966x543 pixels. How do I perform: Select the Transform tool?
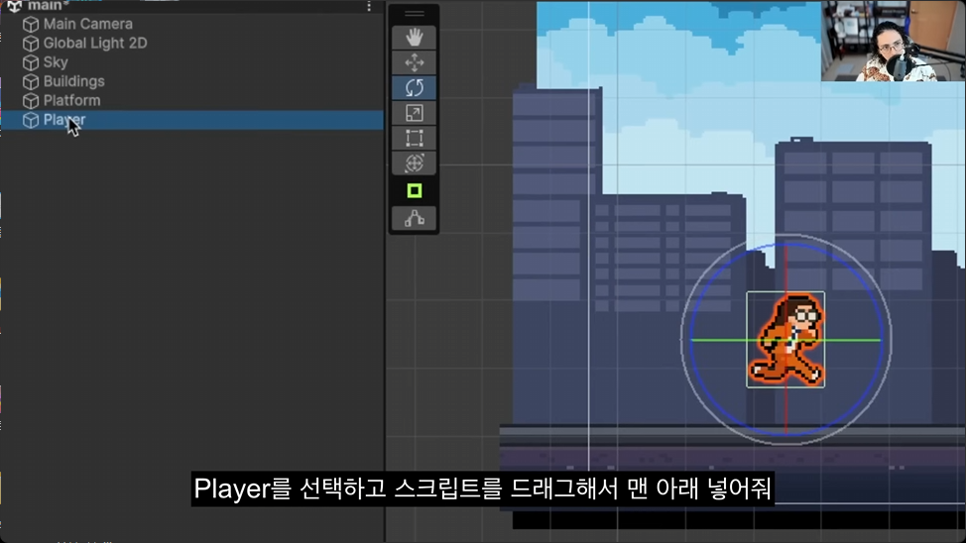click(x=414, y=163)
